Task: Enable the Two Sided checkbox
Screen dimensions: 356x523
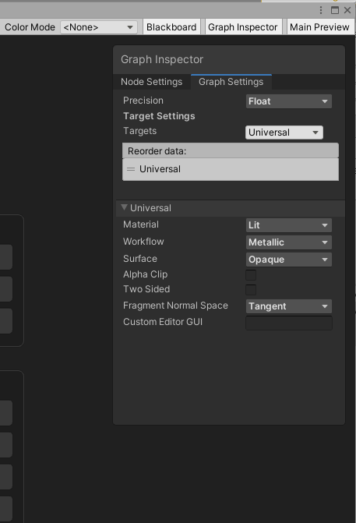Action: (x=251, y=290)
